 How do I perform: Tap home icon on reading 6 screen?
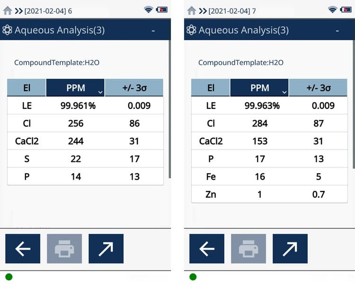tap(7, 10)
